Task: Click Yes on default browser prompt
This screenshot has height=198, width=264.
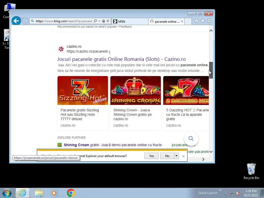Action: 152,156
